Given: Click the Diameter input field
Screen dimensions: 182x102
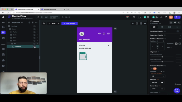Looking at the screenshot, I should pyautogui.click(x=158, y=76).
